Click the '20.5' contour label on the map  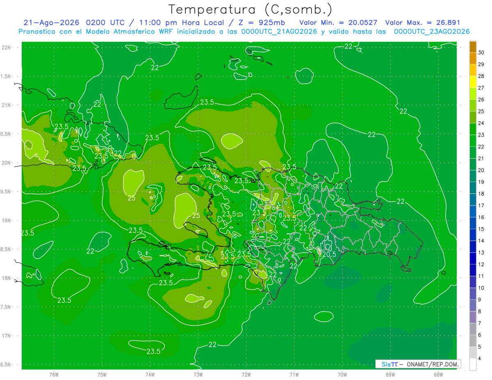[329, 254]
